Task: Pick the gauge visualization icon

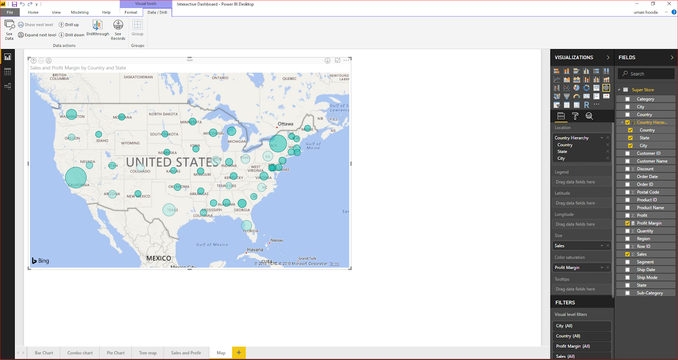Action: point(577,96)
